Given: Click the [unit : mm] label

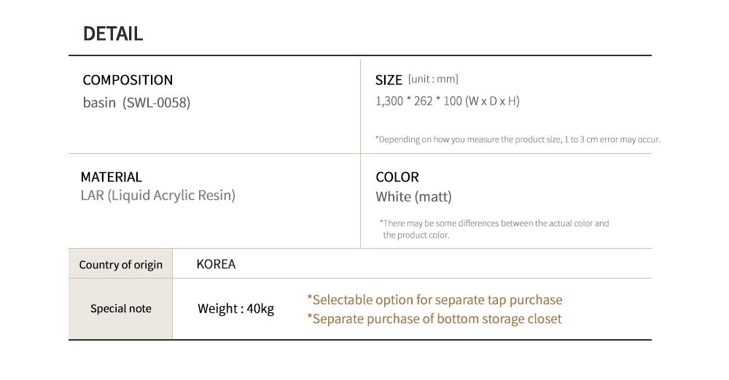Looking at the screenshot, I should (x=433, y=79).
